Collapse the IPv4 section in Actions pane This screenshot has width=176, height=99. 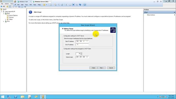[x=174, y=12]
